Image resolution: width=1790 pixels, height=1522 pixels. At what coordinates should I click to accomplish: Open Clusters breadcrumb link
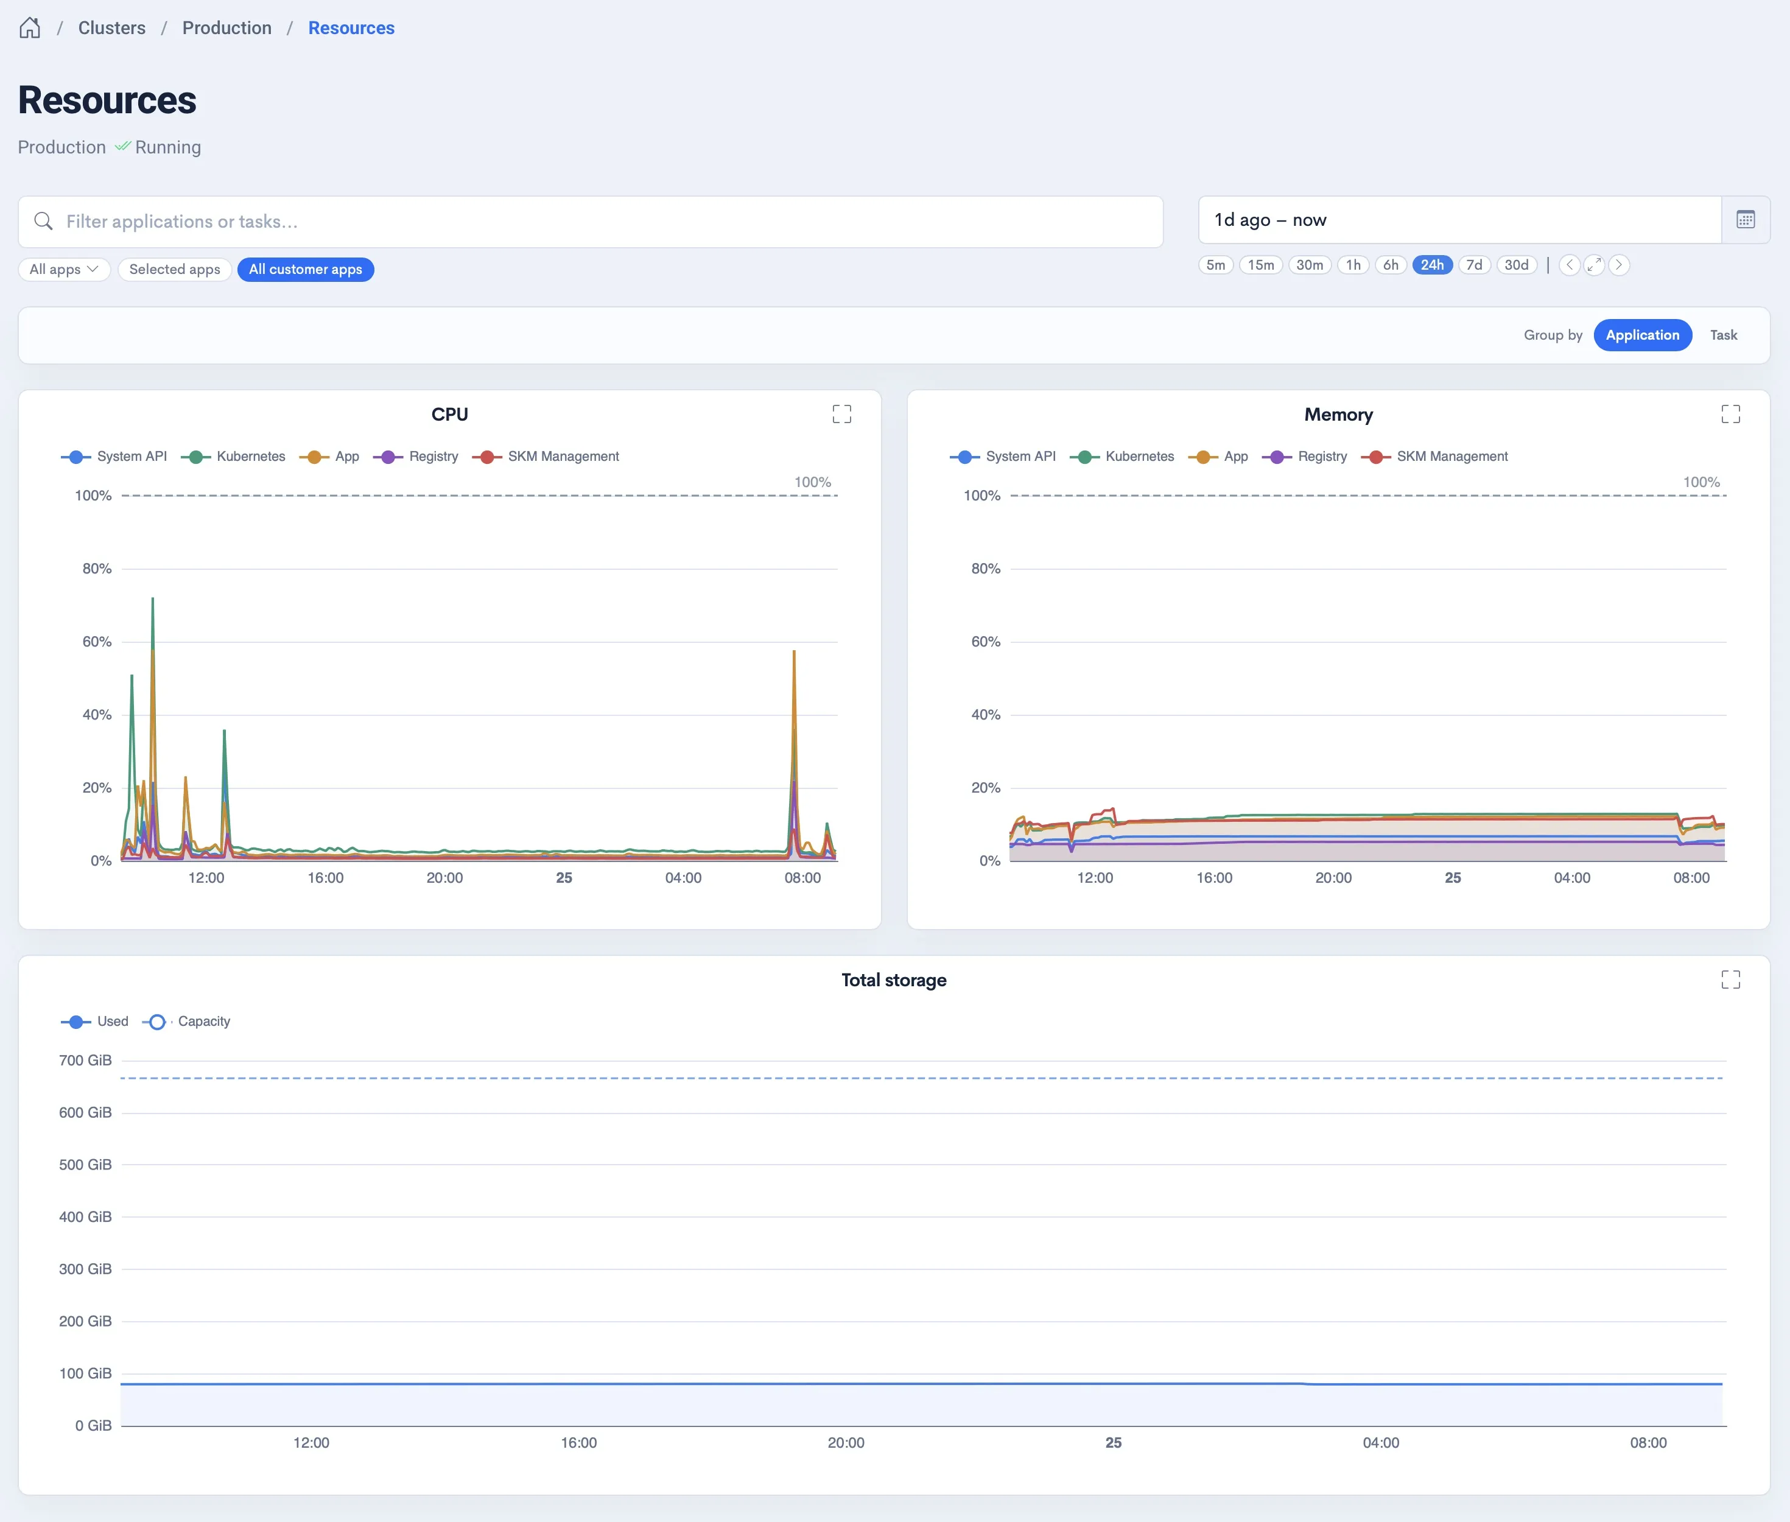[x=112, y=27]
